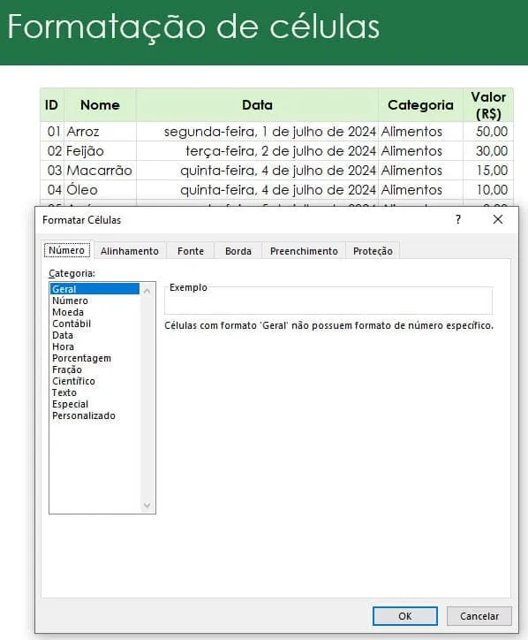The width and height of the screenshot is (528, 640).
Task: Select the Macarrão cell
Action: [x=100, y=171]
